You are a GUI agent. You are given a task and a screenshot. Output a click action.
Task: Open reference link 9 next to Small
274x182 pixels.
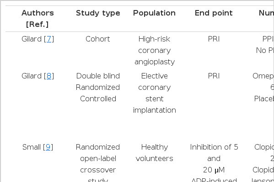point(48,147)
